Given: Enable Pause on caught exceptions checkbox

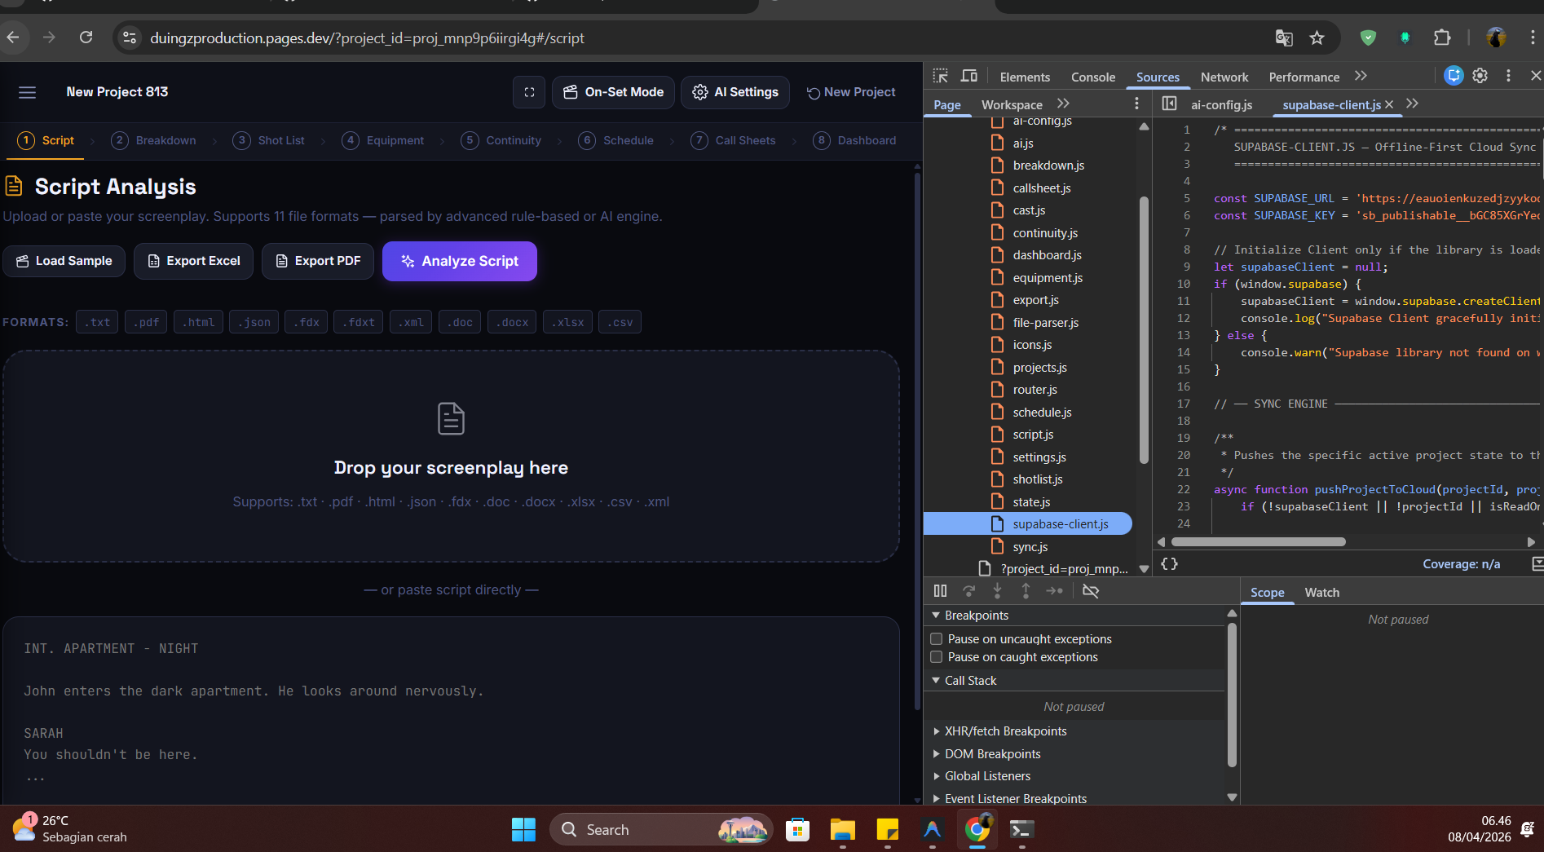Looking at the screenshot, I should pos(937,657).
